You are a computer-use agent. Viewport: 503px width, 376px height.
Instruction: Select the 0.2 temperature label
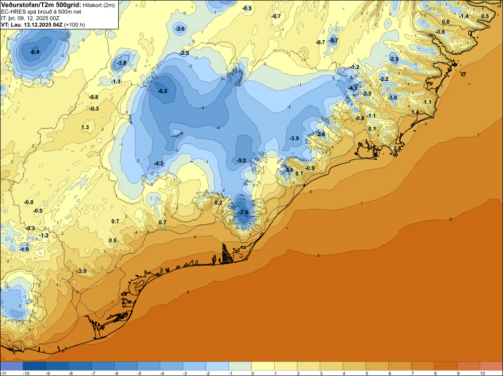pos(218,203)
